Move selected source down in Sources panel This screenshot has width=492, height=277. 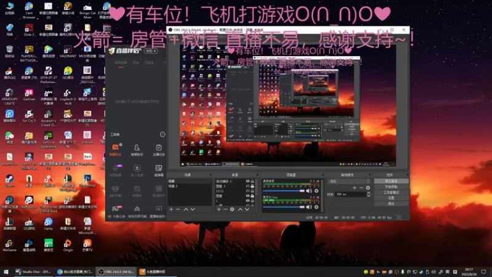tap(247, 209)
